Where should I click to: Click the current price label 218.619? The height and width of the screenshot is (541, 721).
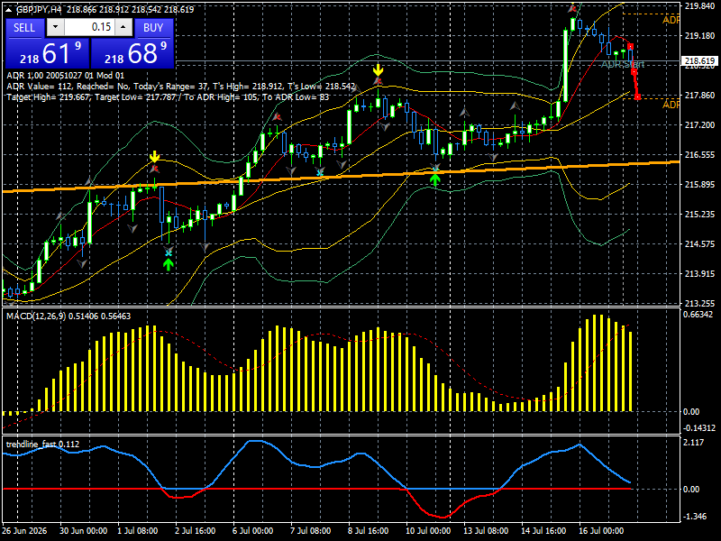(699, 61)
